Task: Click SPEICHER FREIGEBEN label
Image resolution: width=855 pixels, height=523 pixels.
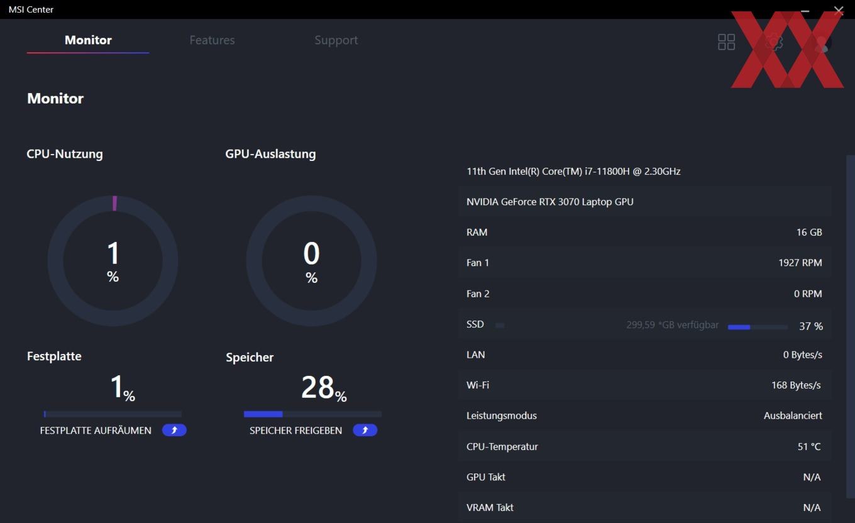Action: (x=295, y=431)
